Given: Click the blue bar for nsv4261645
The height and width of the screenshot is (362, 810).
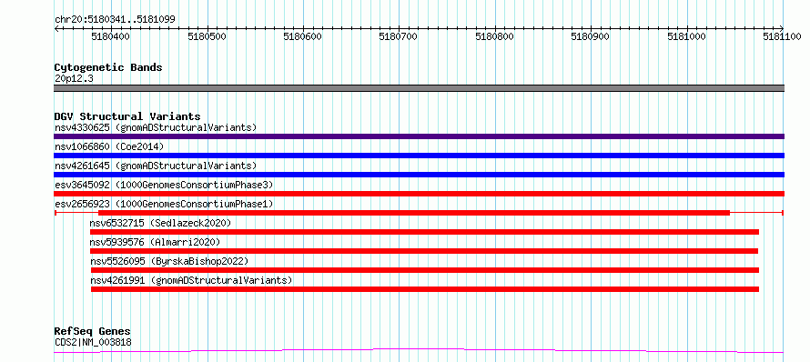Looking at the screenshot, I should [419, 175].
